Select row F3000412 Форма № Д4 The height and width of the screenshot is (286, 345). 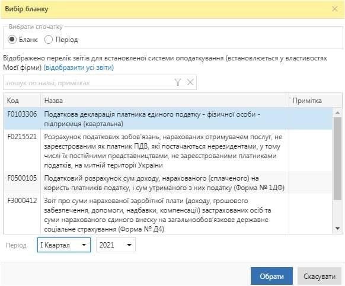click(168, 214)
